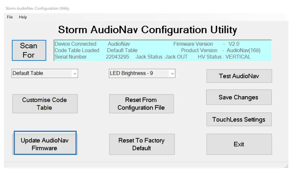Click the Firmware Version V2.0 text
Viewport: 294px width, 170px height.
(x=206, y=44)
